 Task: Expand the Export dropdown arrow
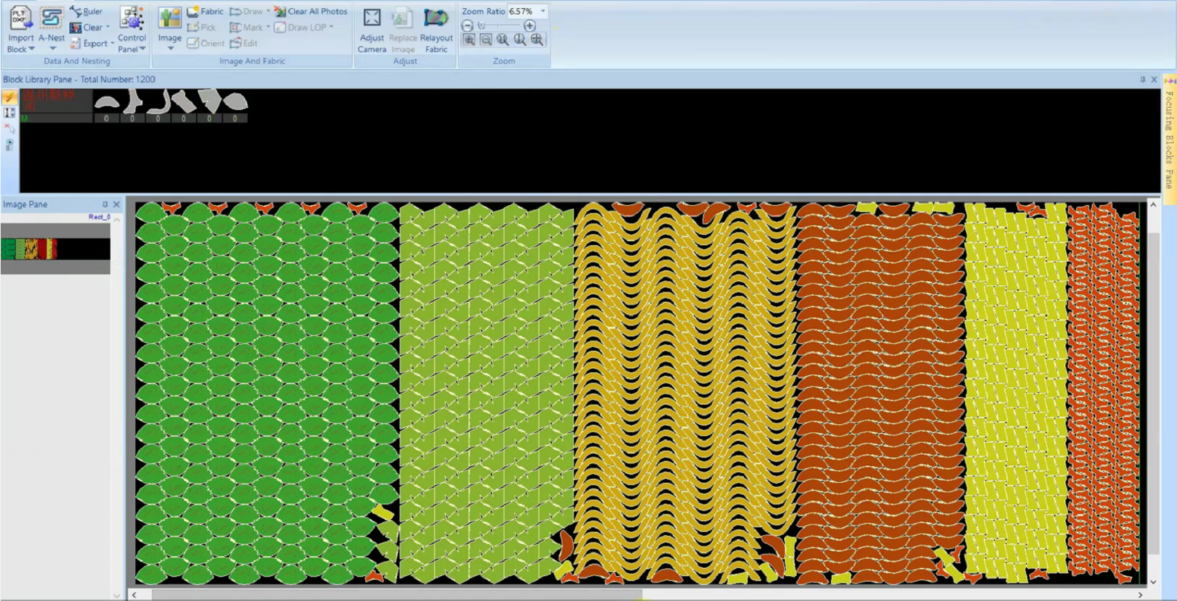pos(112,43)
